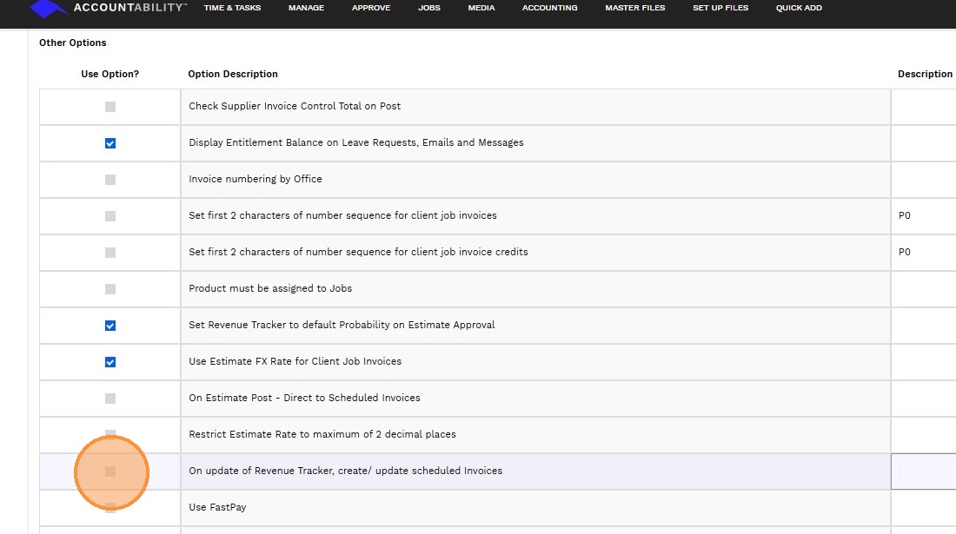Screen dimensions: 956x534
Task: Open the Master Files menu
Action: tap(634, 8)
